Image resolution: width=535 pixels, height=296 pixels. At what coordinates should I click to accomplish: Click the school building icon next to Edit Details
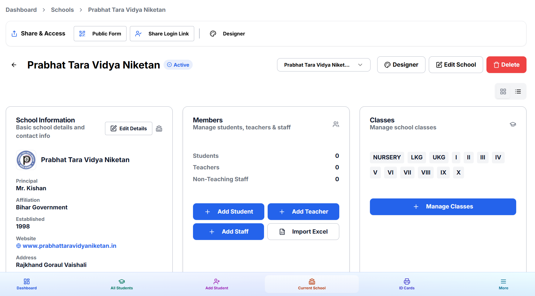coord(159,128)
